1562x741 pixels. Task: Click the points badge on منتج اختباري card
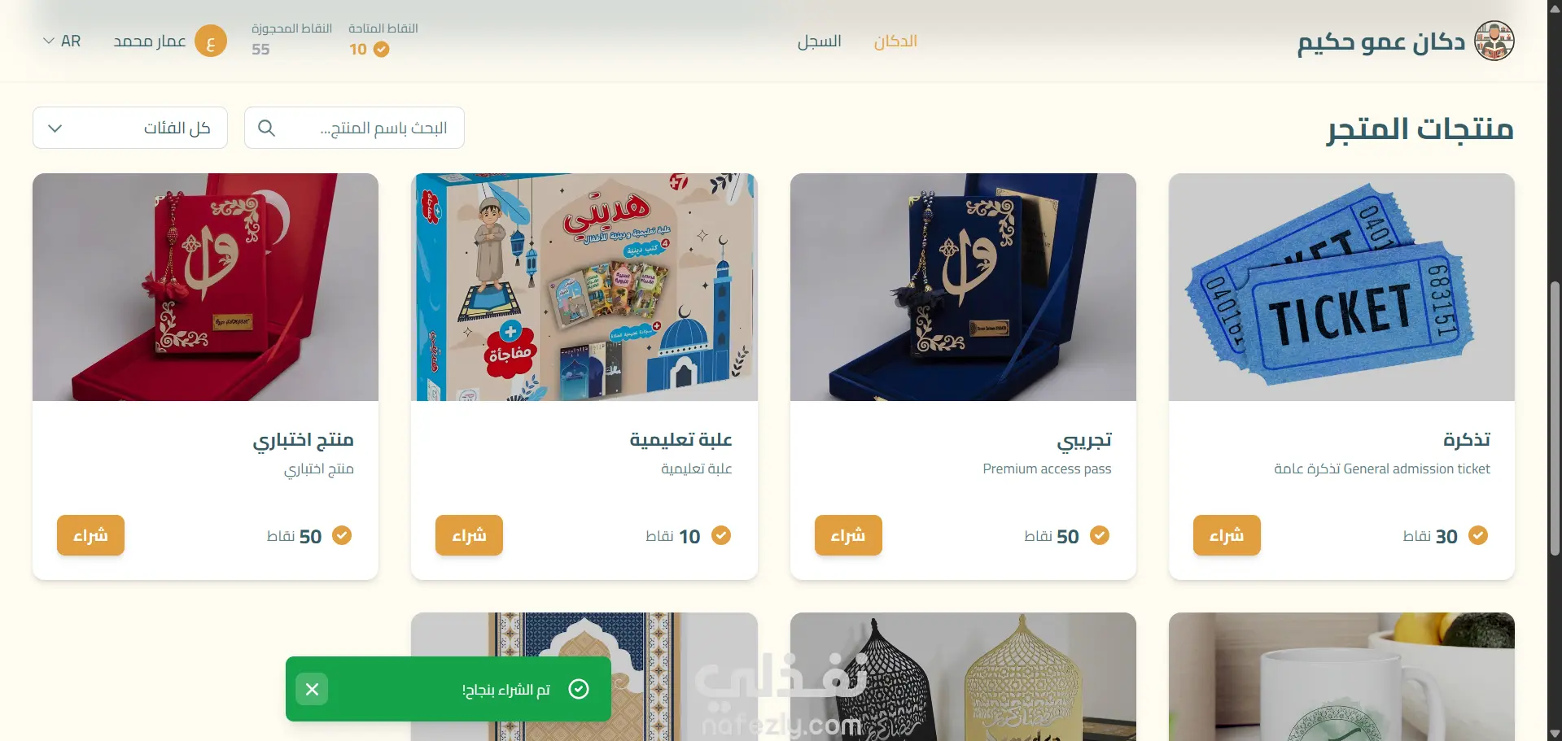[x=342, y=535]
